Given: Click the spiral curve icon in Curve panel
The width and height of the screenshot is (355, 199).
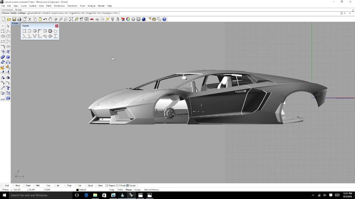Looking at the screenshot, I should point(50,36).
